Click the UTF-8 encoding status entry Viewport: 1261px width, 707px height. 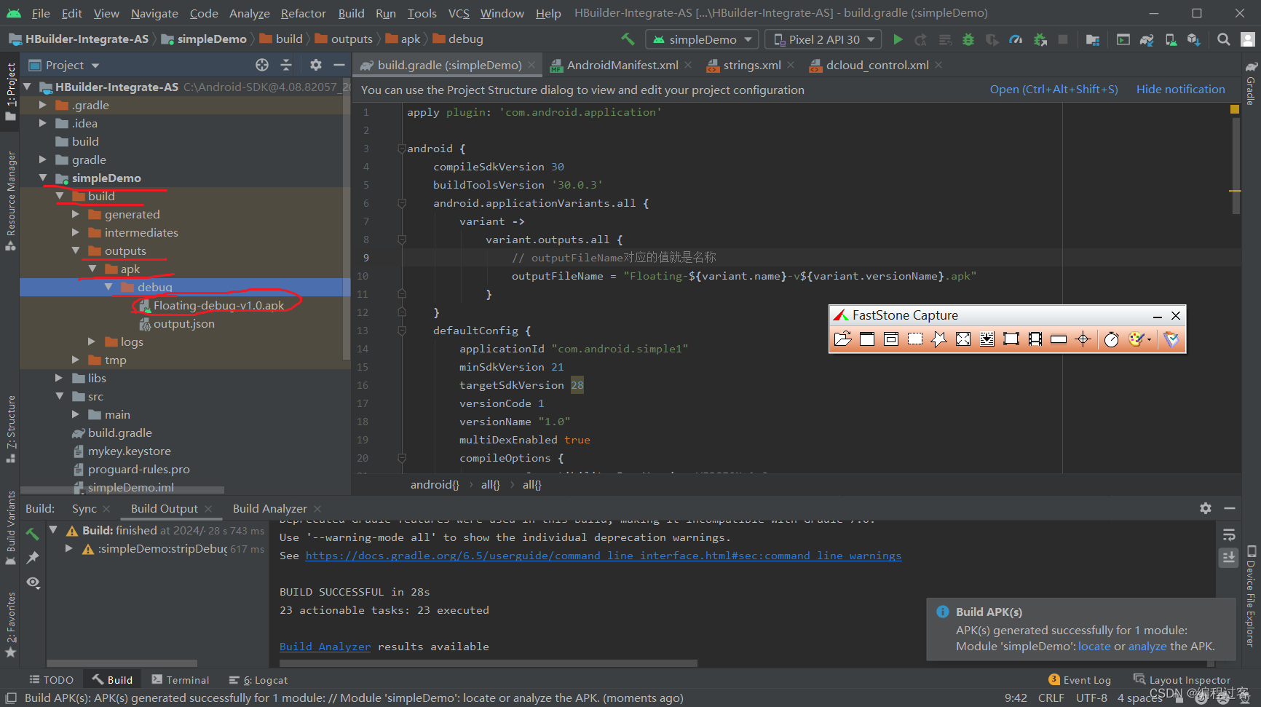click(1091, 698)
